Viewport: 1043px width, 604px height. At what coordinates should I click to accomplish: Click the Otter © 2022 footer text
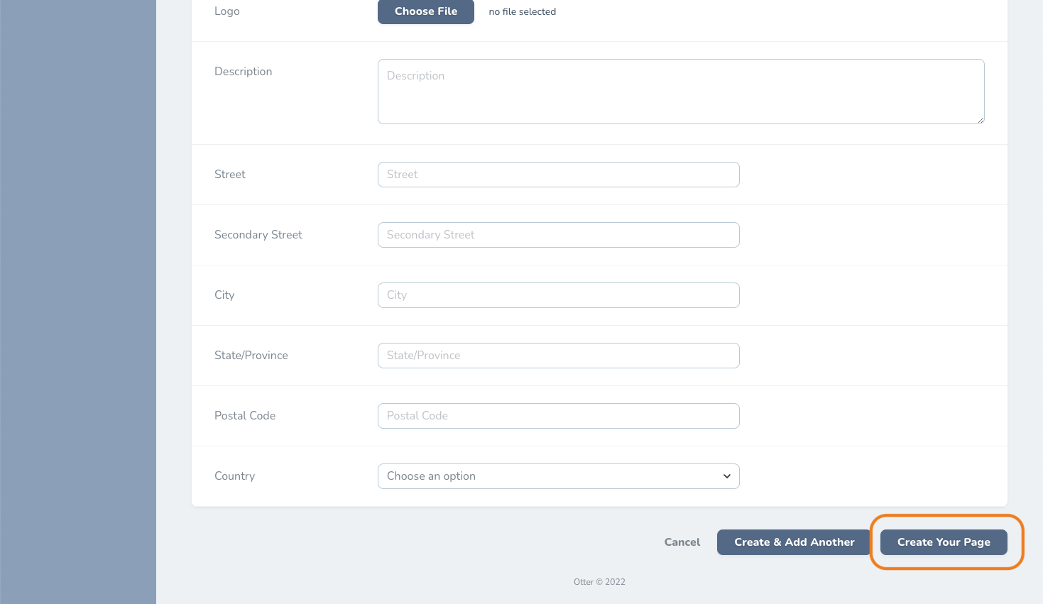(x=599, y=582)
